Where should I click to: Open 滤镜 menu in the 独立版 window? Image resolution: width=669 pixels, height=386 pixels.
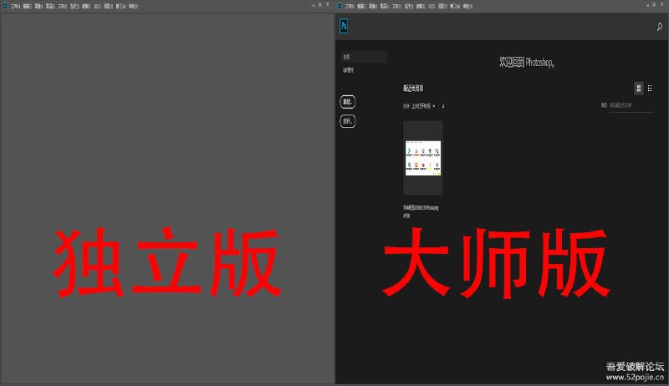86,7
